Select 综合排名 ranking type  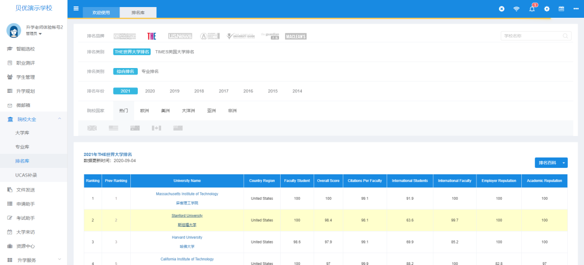click(x=125, y=71)
